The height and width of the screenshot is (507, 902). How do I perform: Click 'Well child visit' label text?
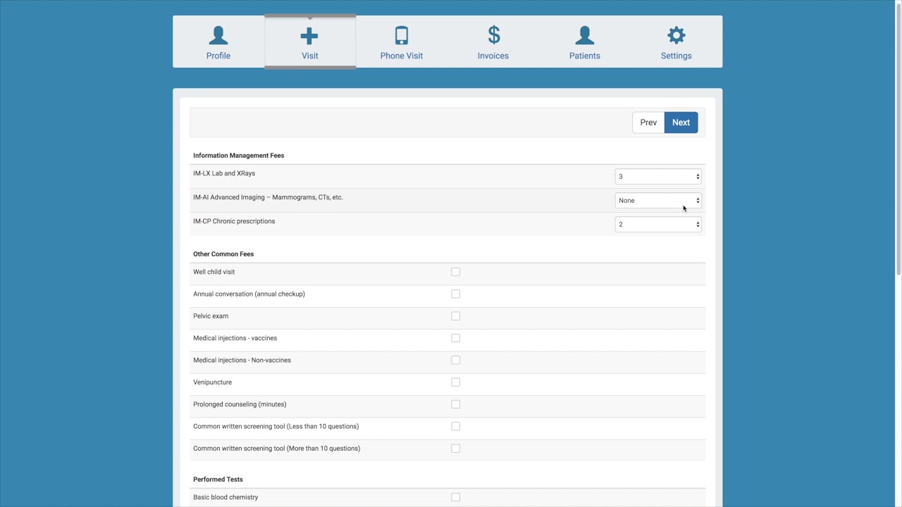tap(214, 272)
